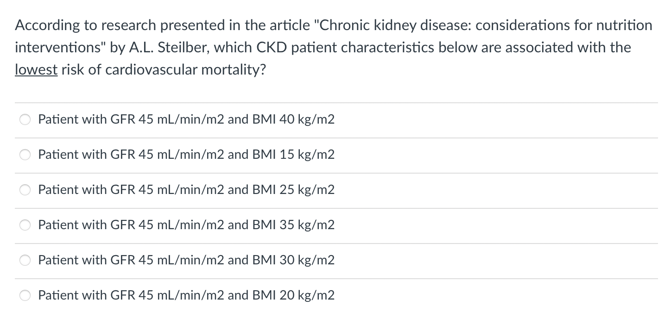Check the BMI 20 kg/m2 radio button
Viewport: 671px width, 325px height.
[x=25, y=296]
